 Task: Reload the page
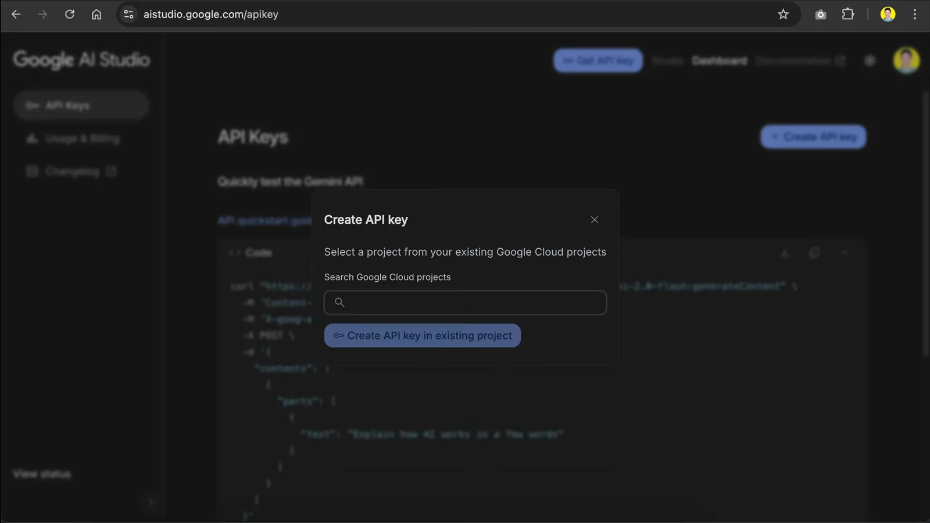point(70,14)
